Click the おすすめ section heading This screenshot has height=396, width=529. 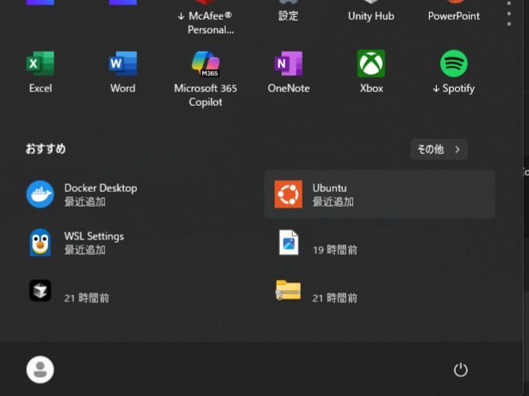46,149
